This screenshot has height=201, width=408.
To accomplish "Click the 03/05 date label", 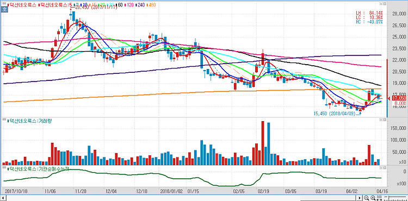I will click(x=291, y=191).
